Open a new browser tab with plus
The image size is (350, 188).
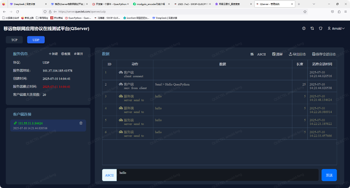click(x=299, y=4)
